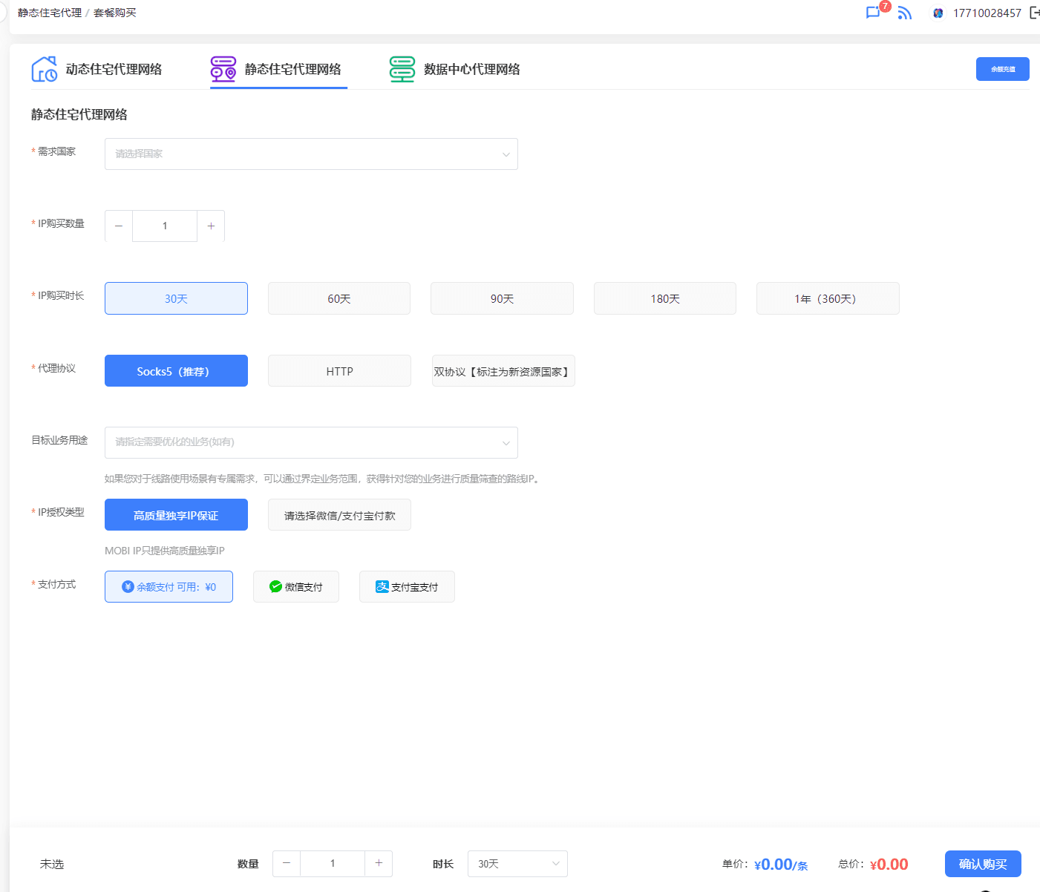Switch to 数据中心代理网络 tab

pos(471,69)
